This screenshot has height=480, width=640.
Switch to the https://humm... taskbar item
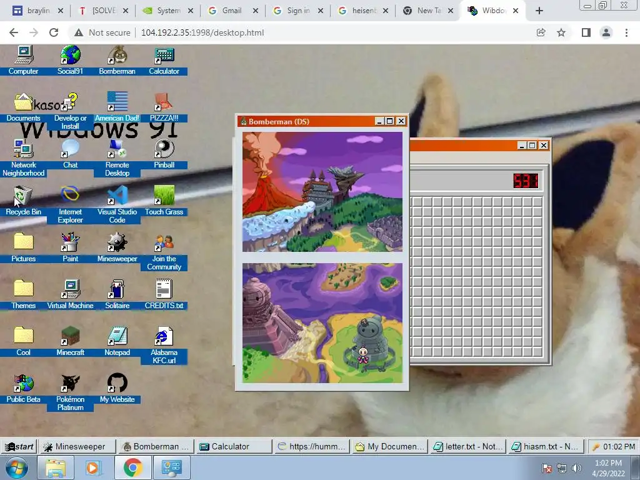312,446
